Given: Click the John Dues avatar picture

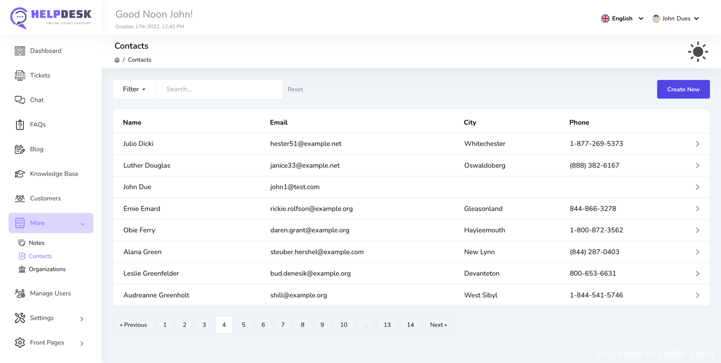Looking at the screenshot, I should coord(656,18).
